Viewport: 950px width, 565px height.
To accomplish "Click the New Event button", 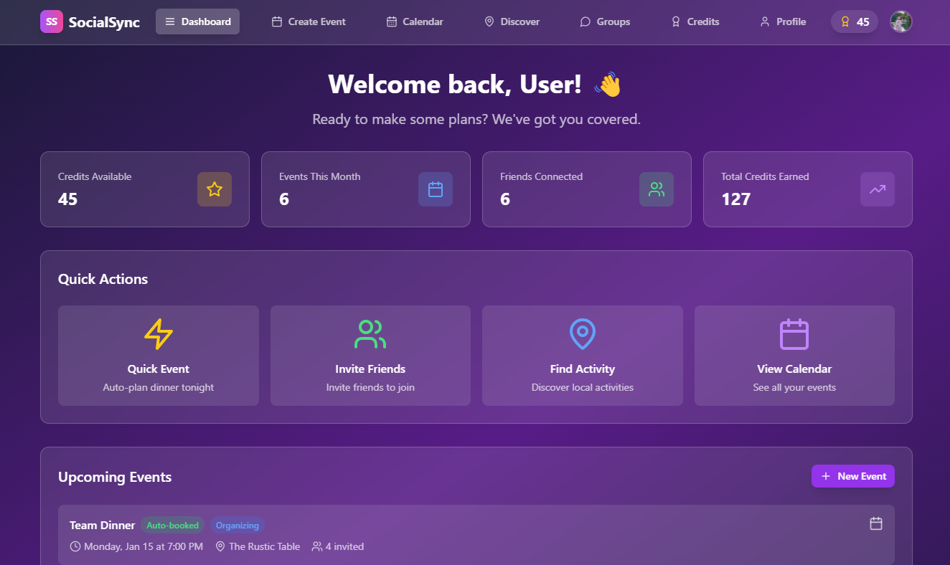I will pyautogui.click(x=853, y=476).
